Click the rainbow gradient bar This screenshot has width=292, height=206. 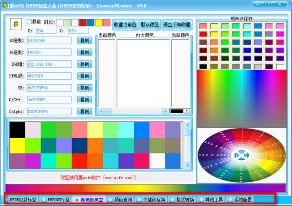tap(146, 188)
